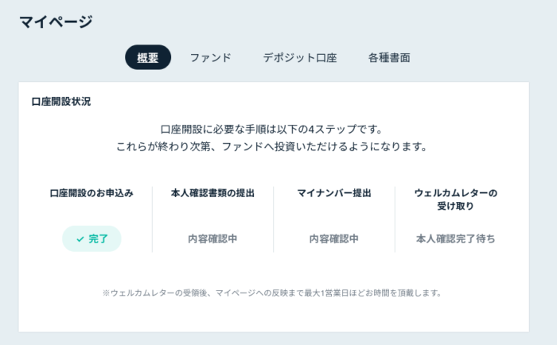This screenshot has height=345, width=557.
Task: Click the 口座開設状況 section heading
Action: pos(61,102)
